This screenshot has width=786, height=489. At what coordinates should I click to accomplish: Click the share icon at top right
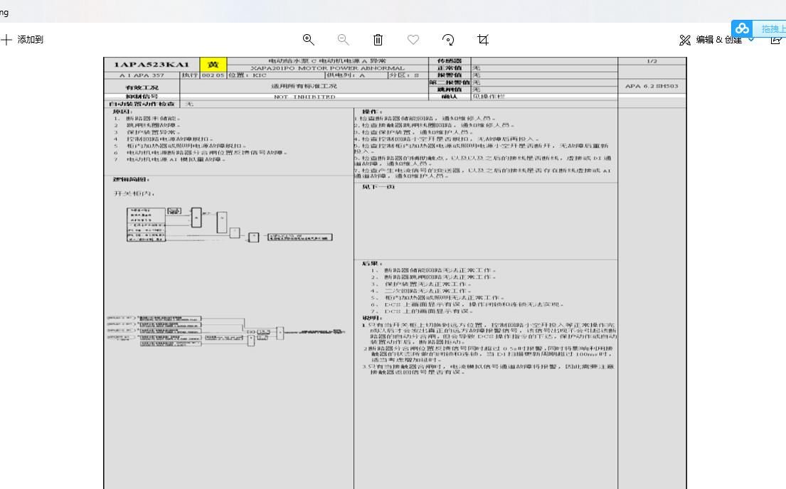777,40
